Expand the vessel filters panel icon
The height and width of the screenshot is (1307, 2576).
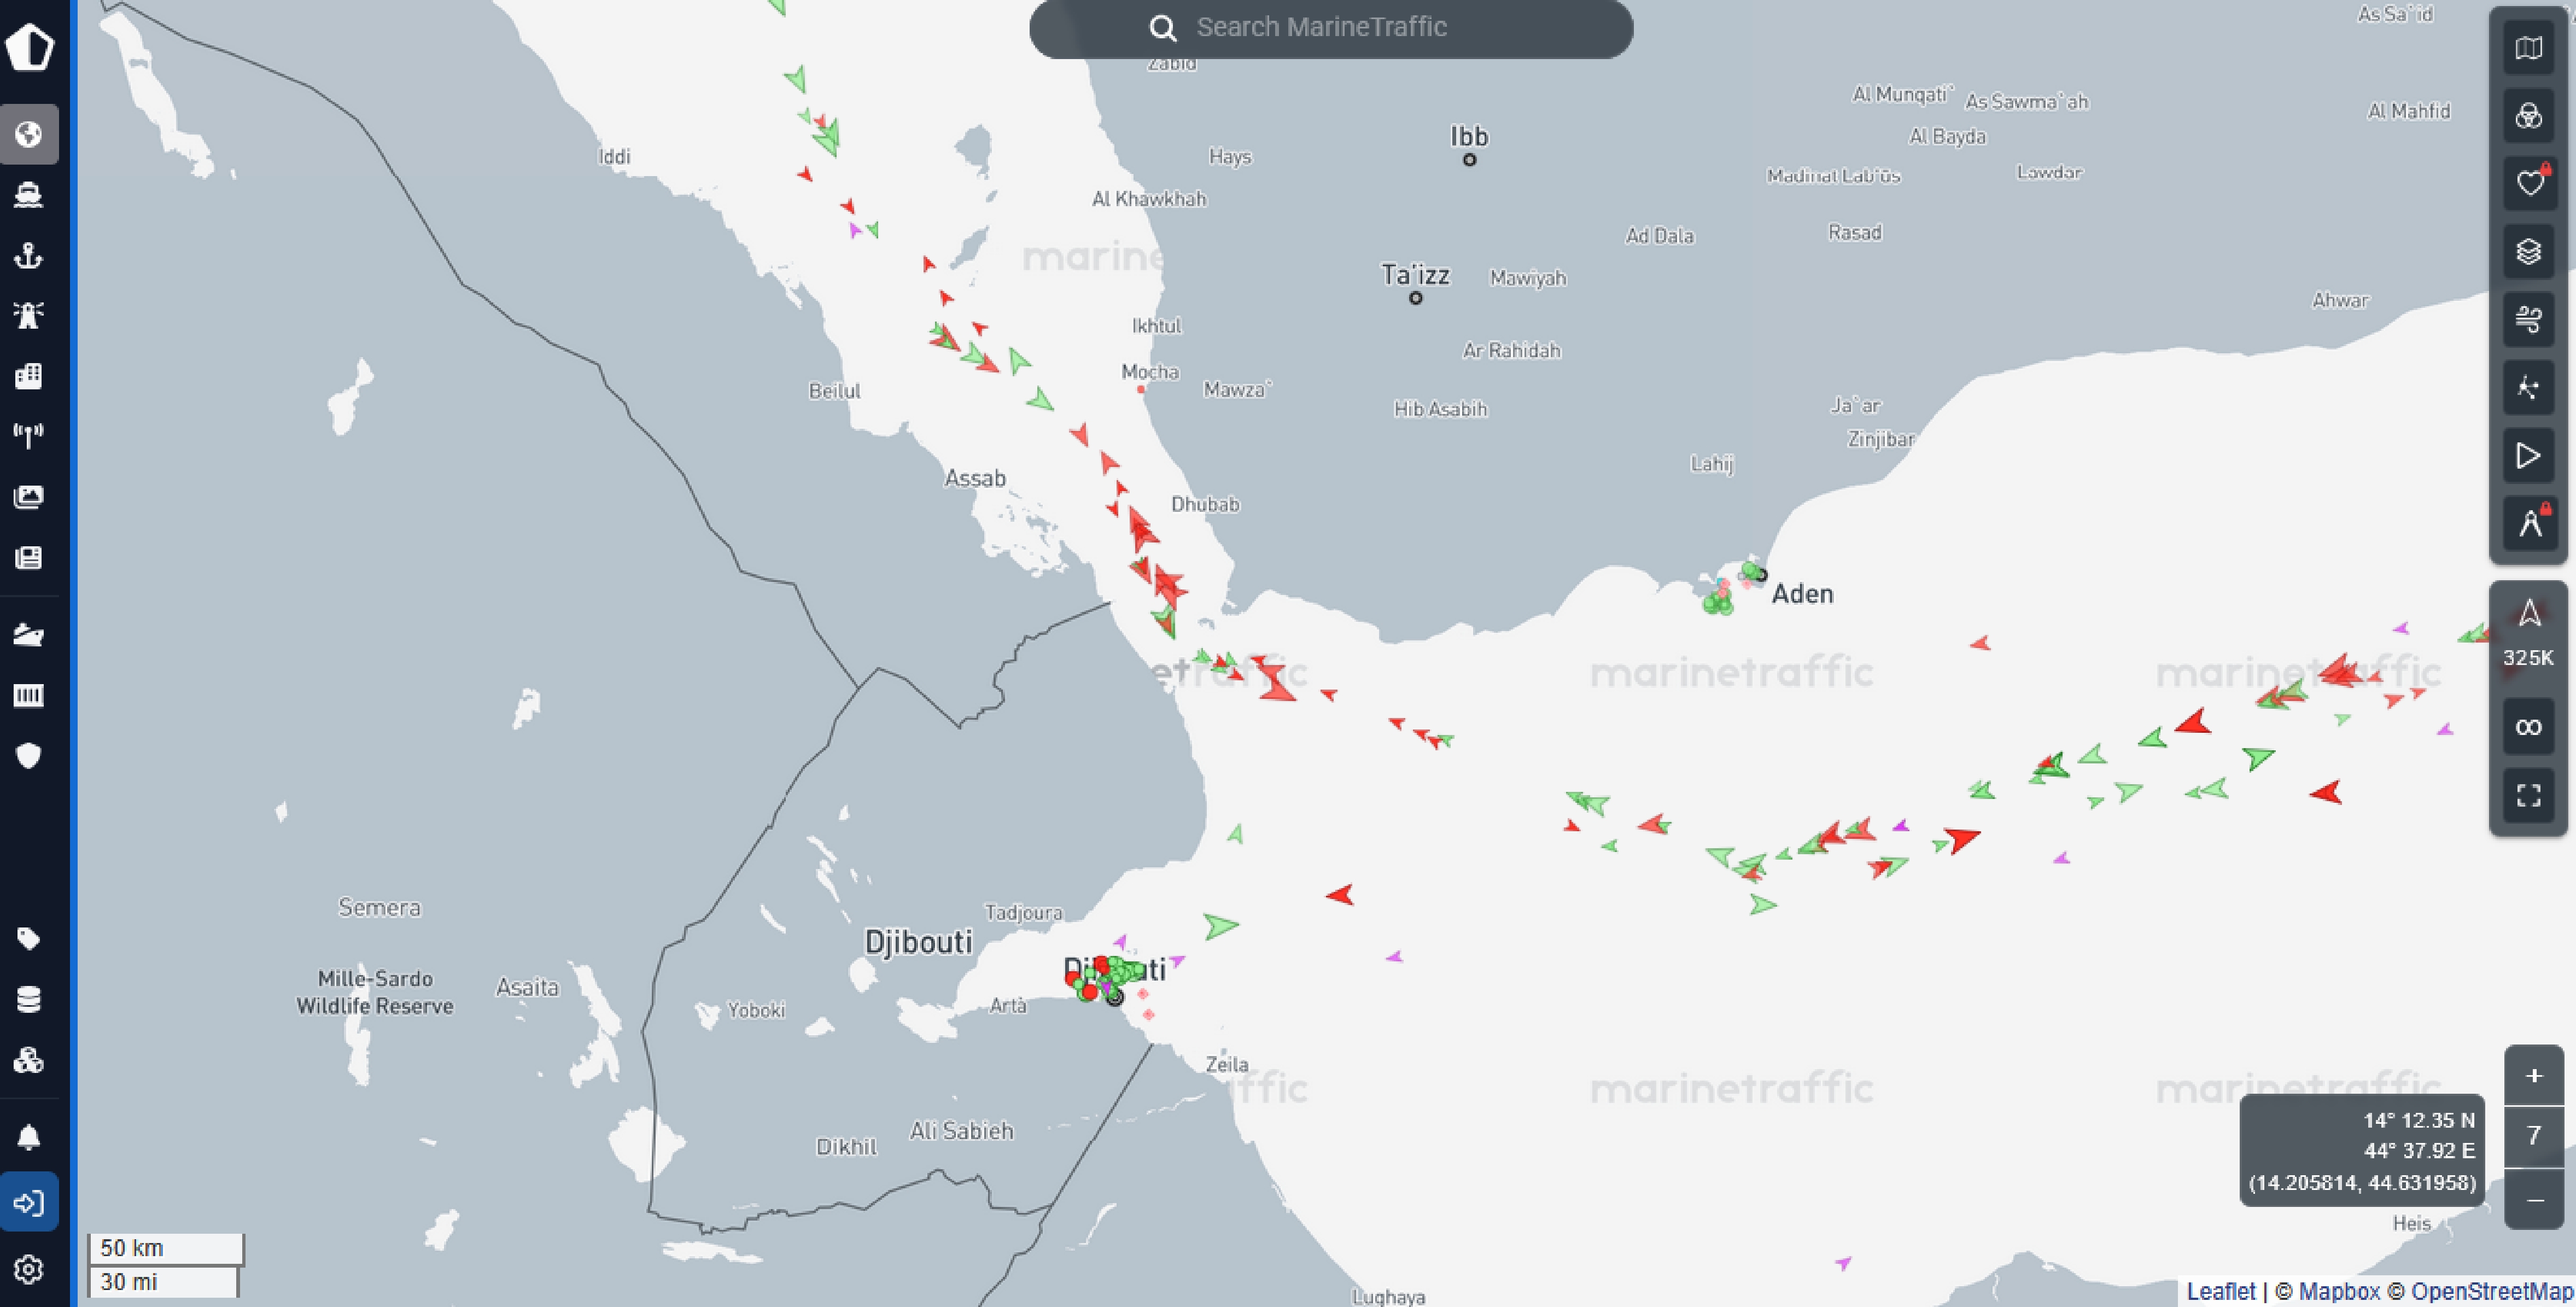tap(2528, 116)
